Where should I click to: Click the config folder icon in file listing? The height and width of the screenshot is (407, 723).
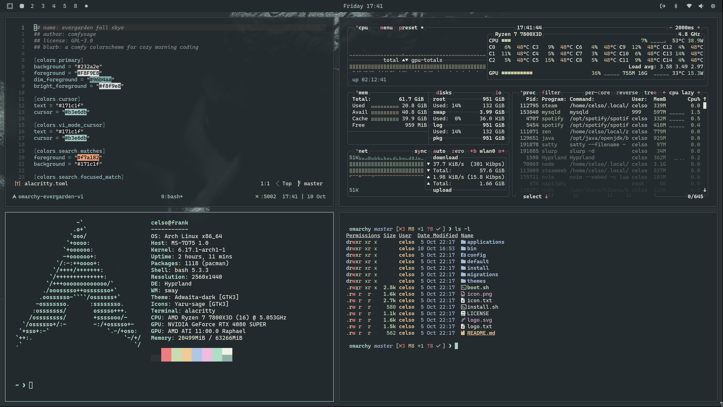[463, 255]
